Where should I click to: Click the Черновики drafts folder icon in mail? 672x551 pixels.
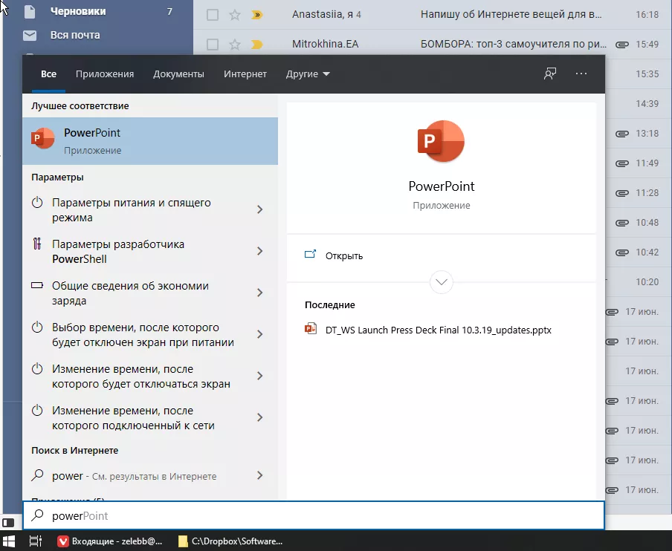(30, 12)
